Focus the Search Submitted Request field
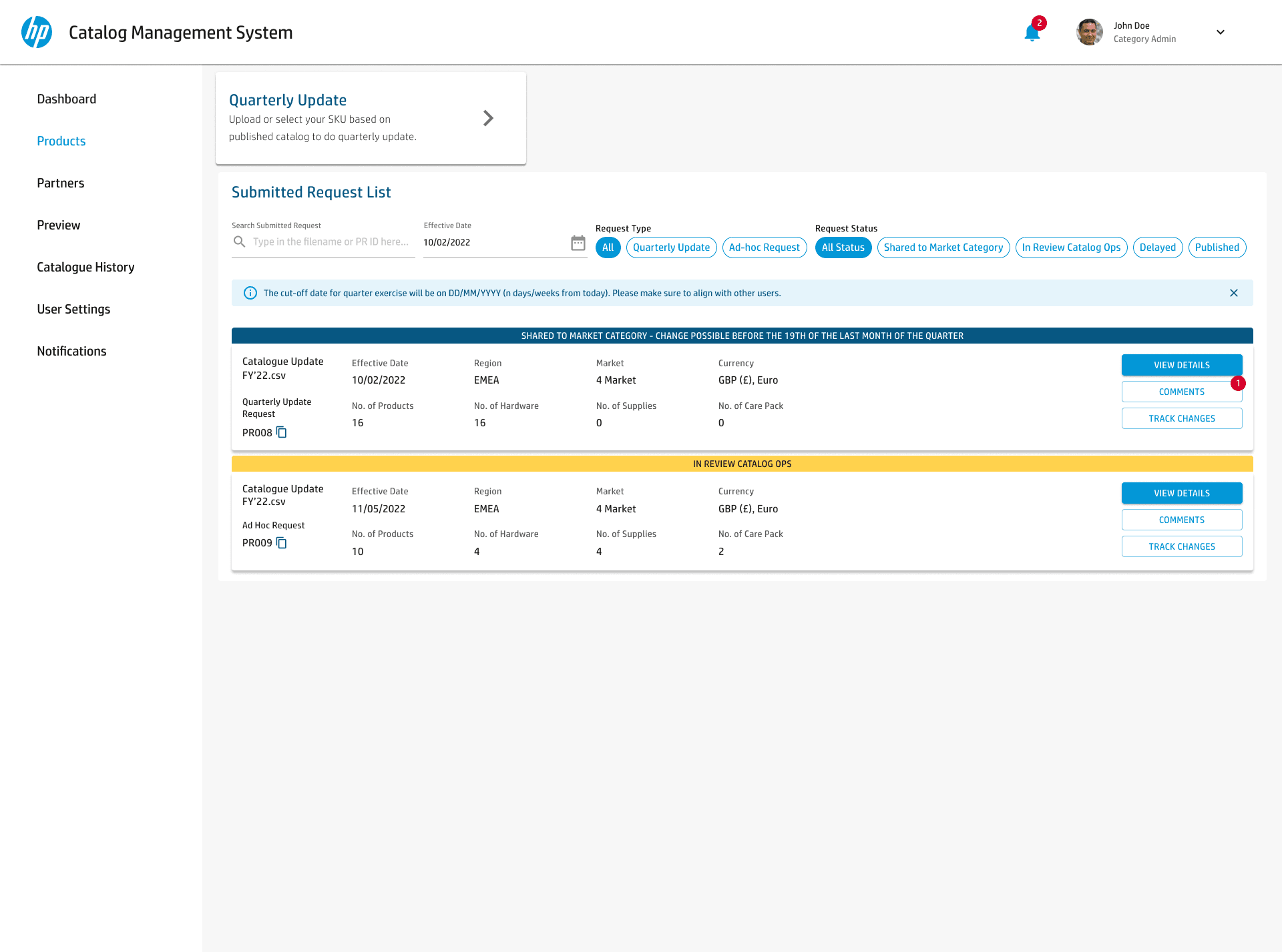 [324, 242]
